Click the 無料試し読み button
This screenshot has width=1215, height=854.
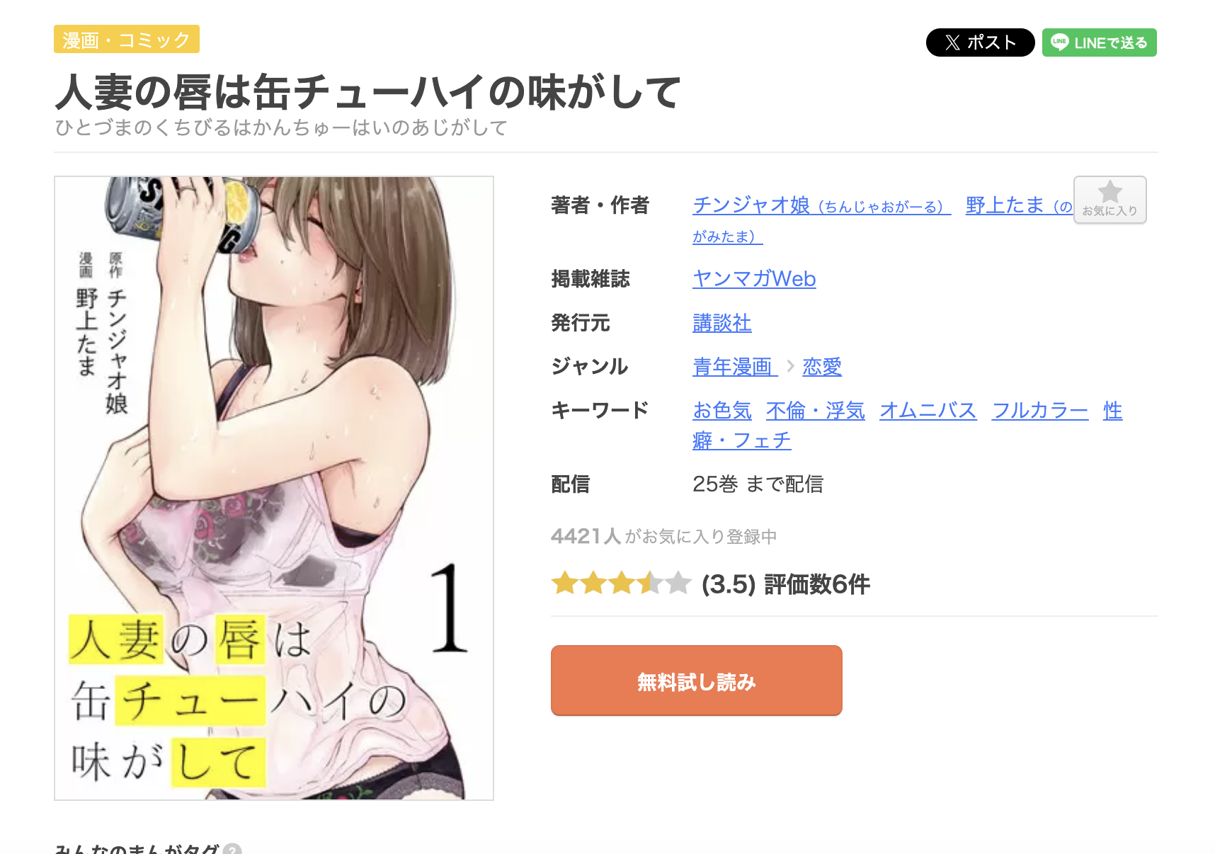coord(697,681)
